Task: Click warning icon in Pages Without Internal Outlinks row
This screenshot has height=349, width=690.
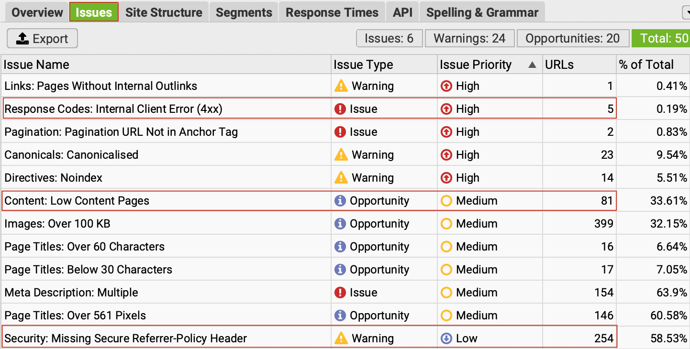Action: click(x=341, y=86)
